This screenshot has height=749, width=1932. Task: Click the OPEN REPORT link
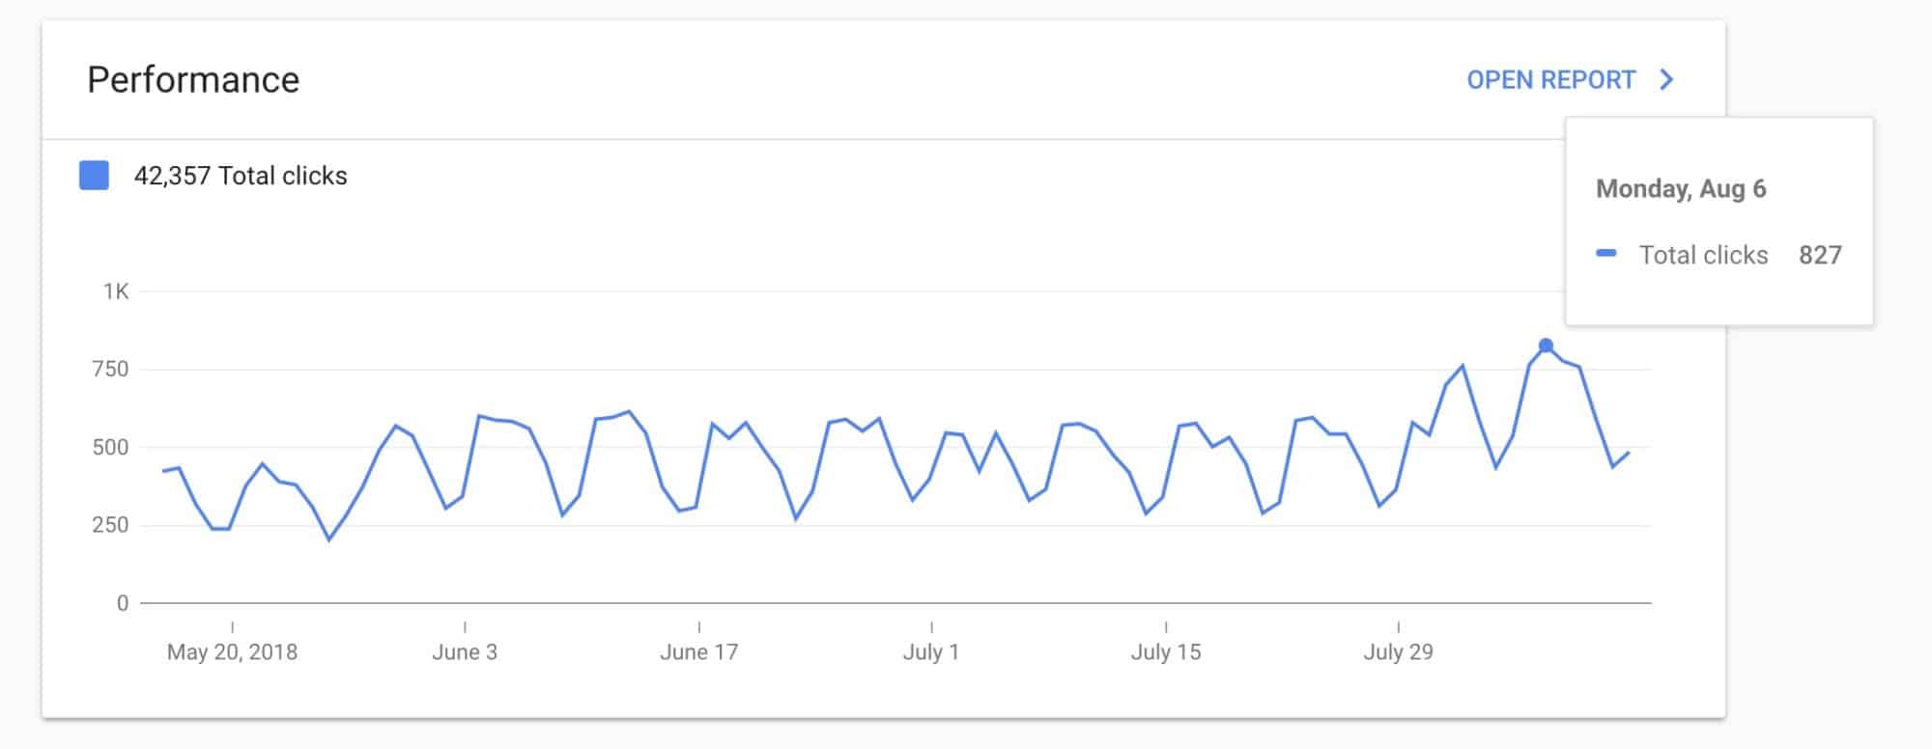1550,80
